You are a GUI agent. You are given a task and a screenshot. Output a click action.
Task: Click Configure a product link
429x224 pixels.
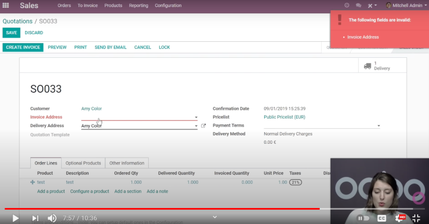point(89,191)
